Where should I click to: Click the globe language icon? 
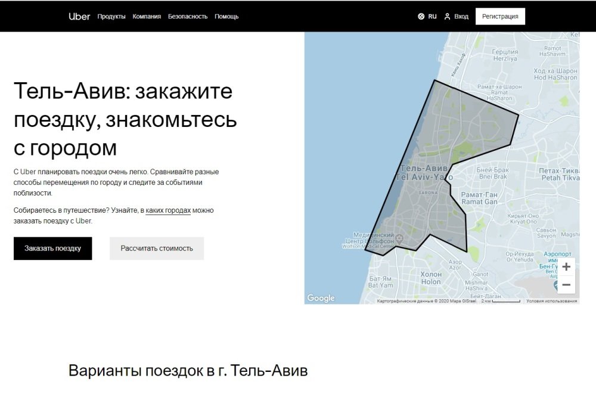tap(421, 16)
